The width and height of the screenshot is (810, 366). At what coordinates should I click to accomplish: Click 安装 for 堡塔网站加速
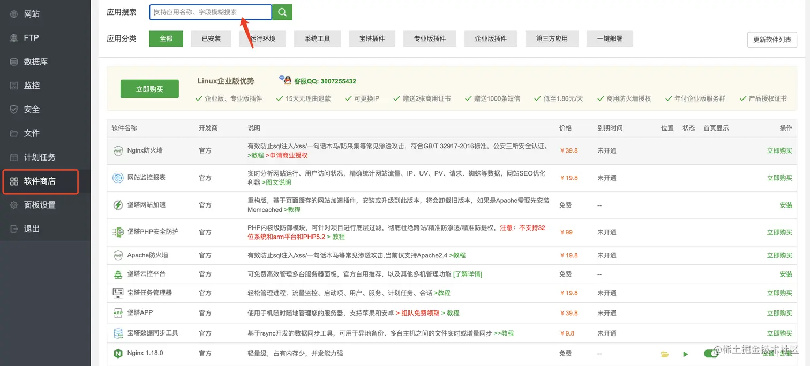point(786,205)
